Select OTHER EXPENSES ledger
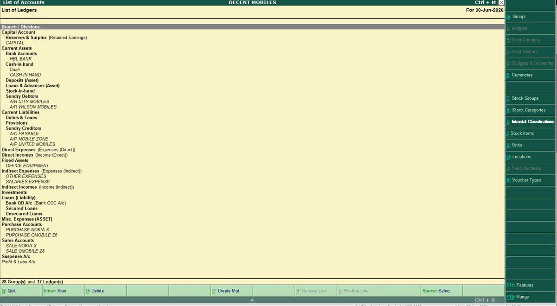Viewport: 557px width, 306px height. click(26, 176)
